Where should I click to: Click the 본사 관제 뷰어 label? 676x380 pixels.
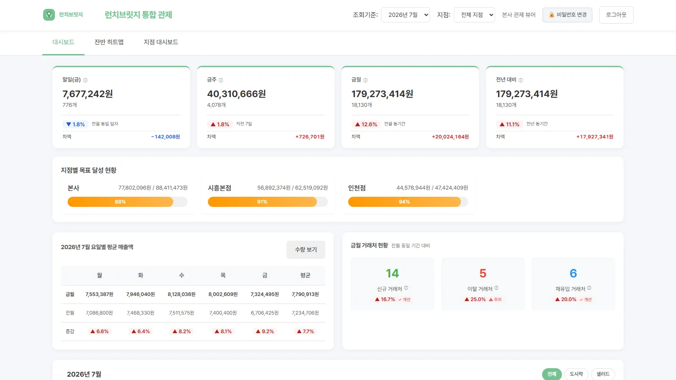point(518,15)
